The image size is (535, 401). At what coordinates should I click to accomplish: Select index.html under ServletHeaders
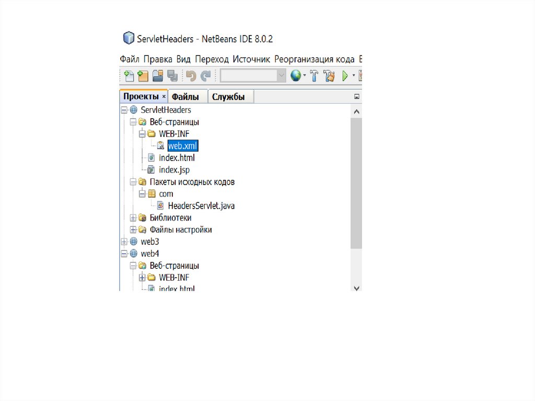click(177, 158)
